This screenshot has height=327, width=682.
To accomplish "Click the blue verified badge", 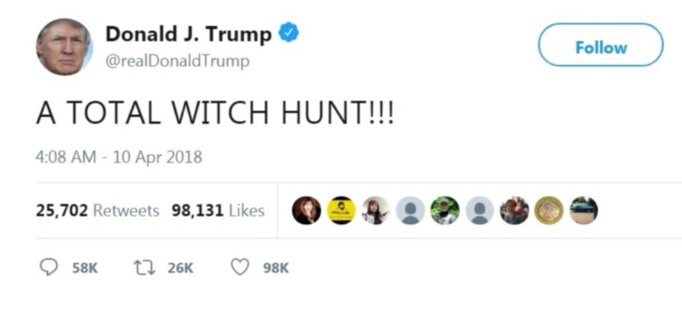I will pyautogui.click(x=288, y=34).
